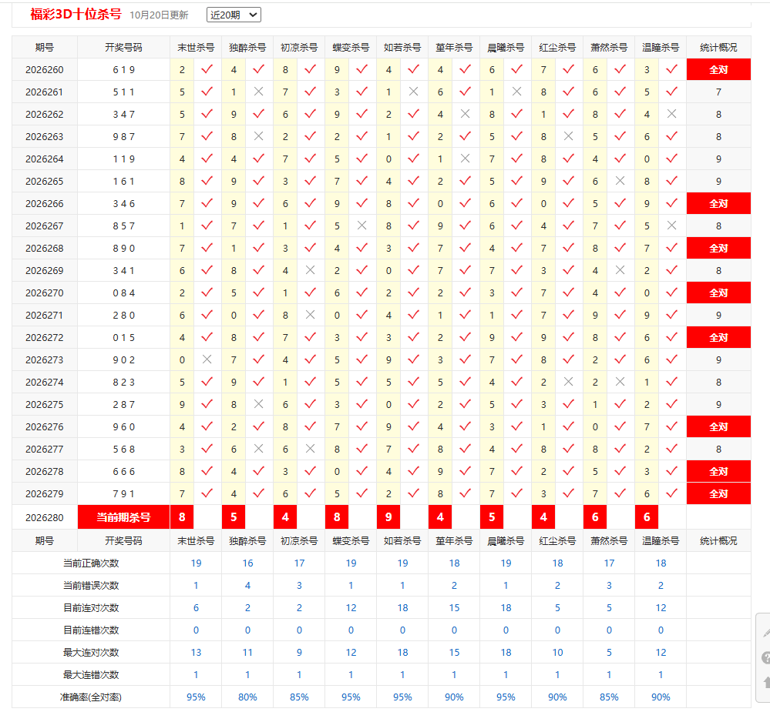Click the 蝶变杀号 header in the lower header row

click(x=351, y=541)
